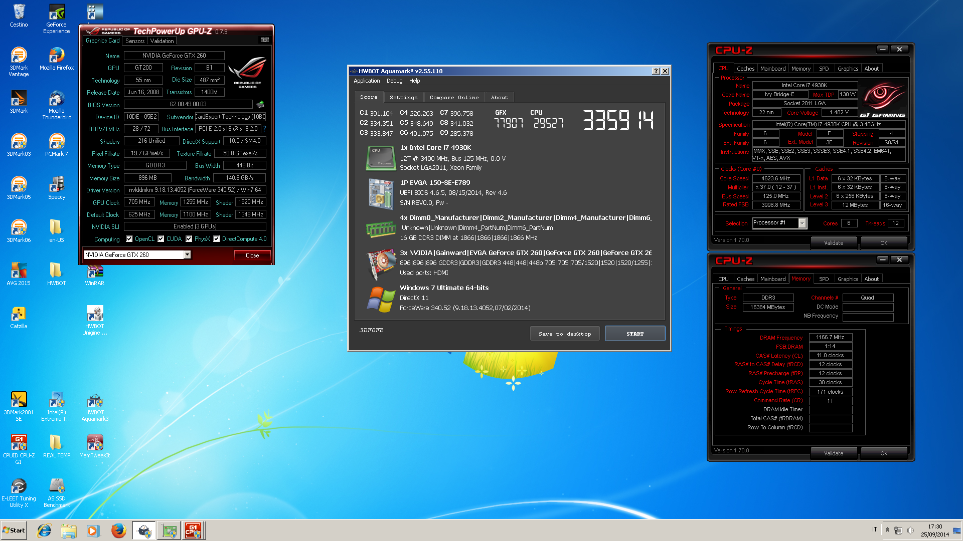Screen dimensions: 963x541
Task: Open the HWBOT Unigine desktop shortcut
Action: tap(95, 320)
